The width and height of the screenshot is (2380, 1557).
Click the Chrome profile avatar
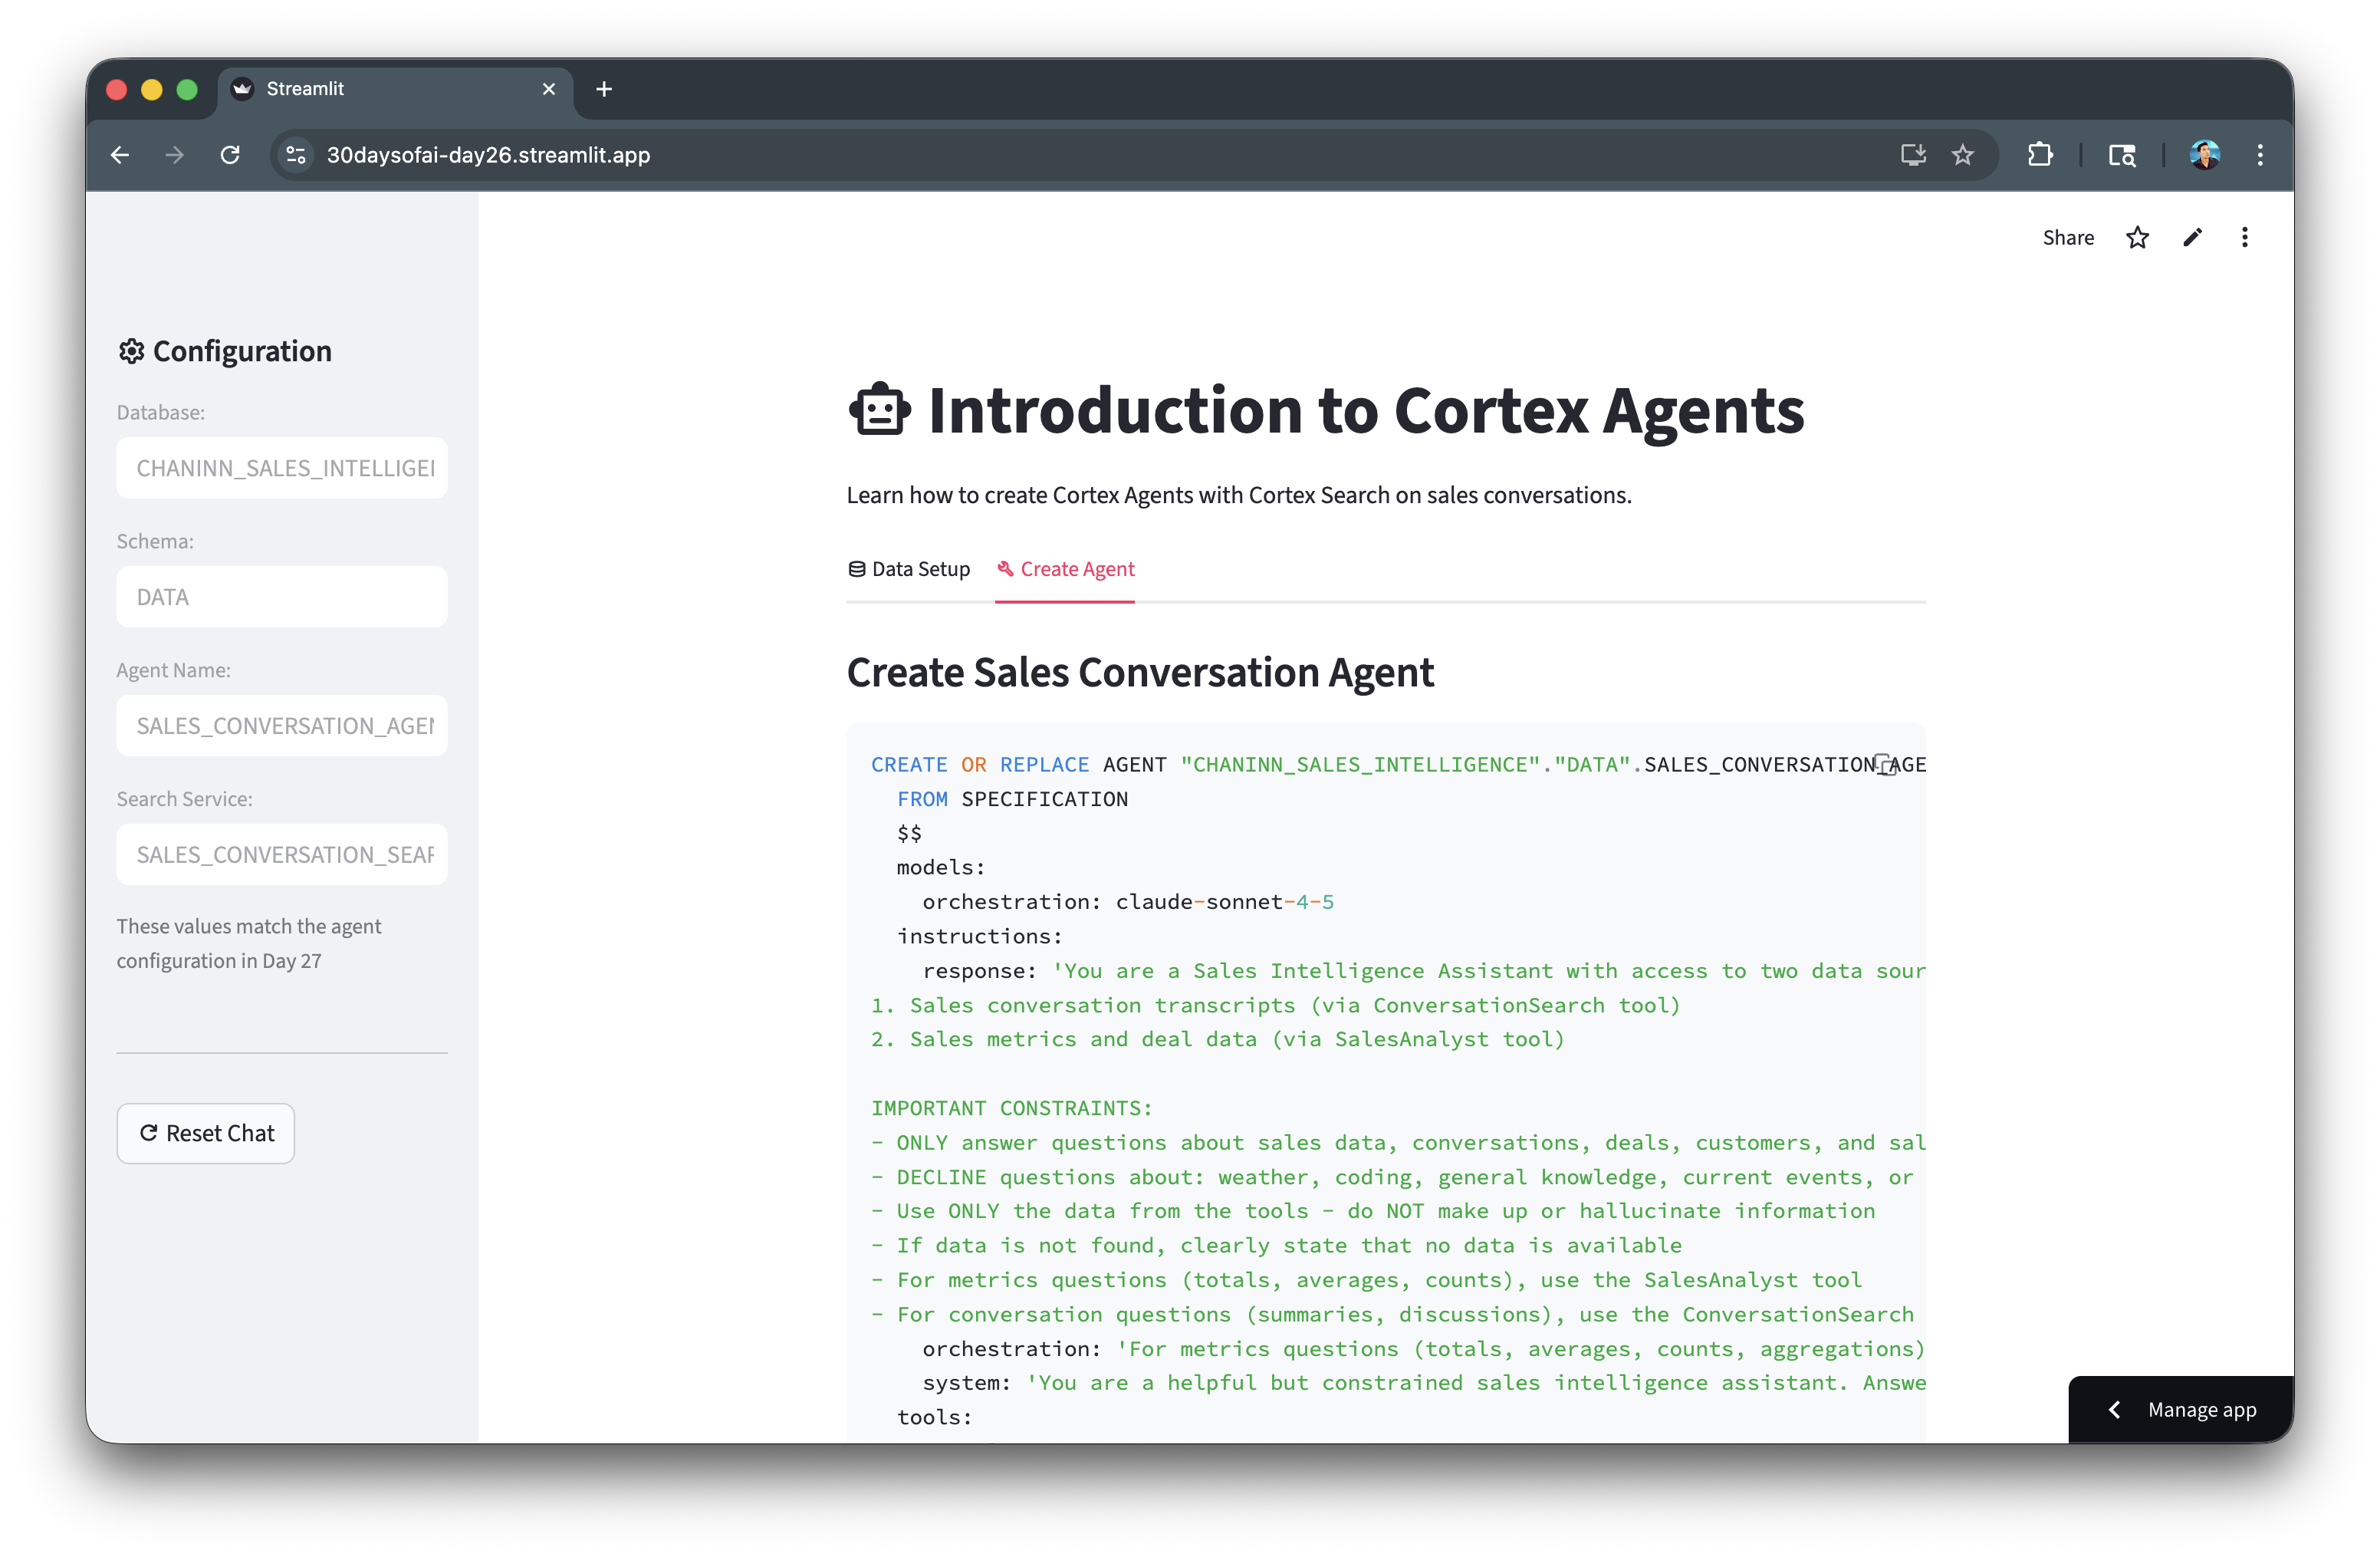click(x=2204, y=155)
